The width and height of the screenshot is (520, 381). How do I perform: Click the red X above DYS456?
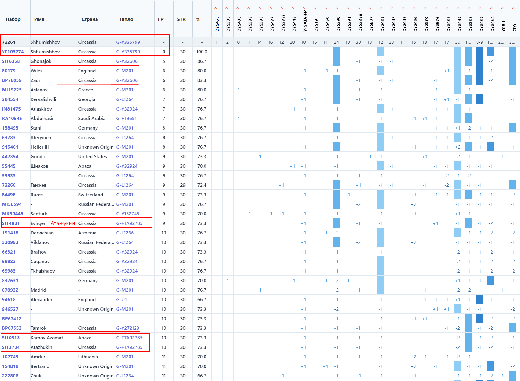tap(414, 8)
